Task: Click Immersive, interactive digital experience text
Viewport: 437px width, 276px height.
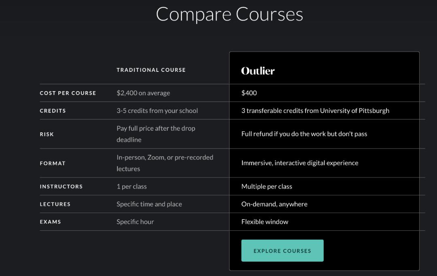Action: click(x=300, y=163)
